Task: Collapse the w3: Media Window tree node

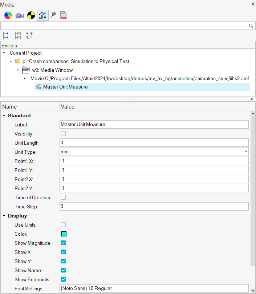Action: [17, 70]
